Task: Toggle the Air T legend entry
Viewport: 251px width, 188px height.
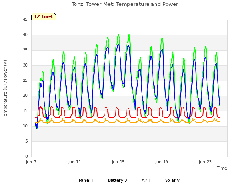Action: [x=142, y=180]
